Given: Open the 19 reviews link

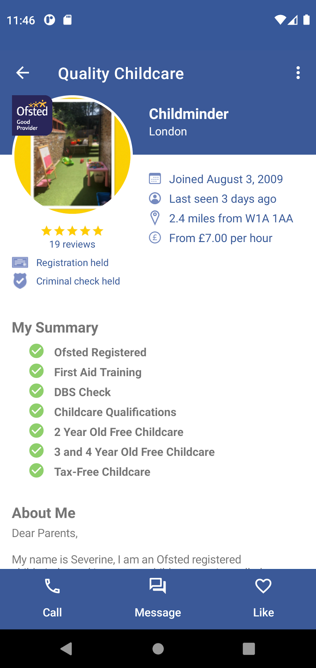Looking at the screenshot, I should (x=72, y=244).
